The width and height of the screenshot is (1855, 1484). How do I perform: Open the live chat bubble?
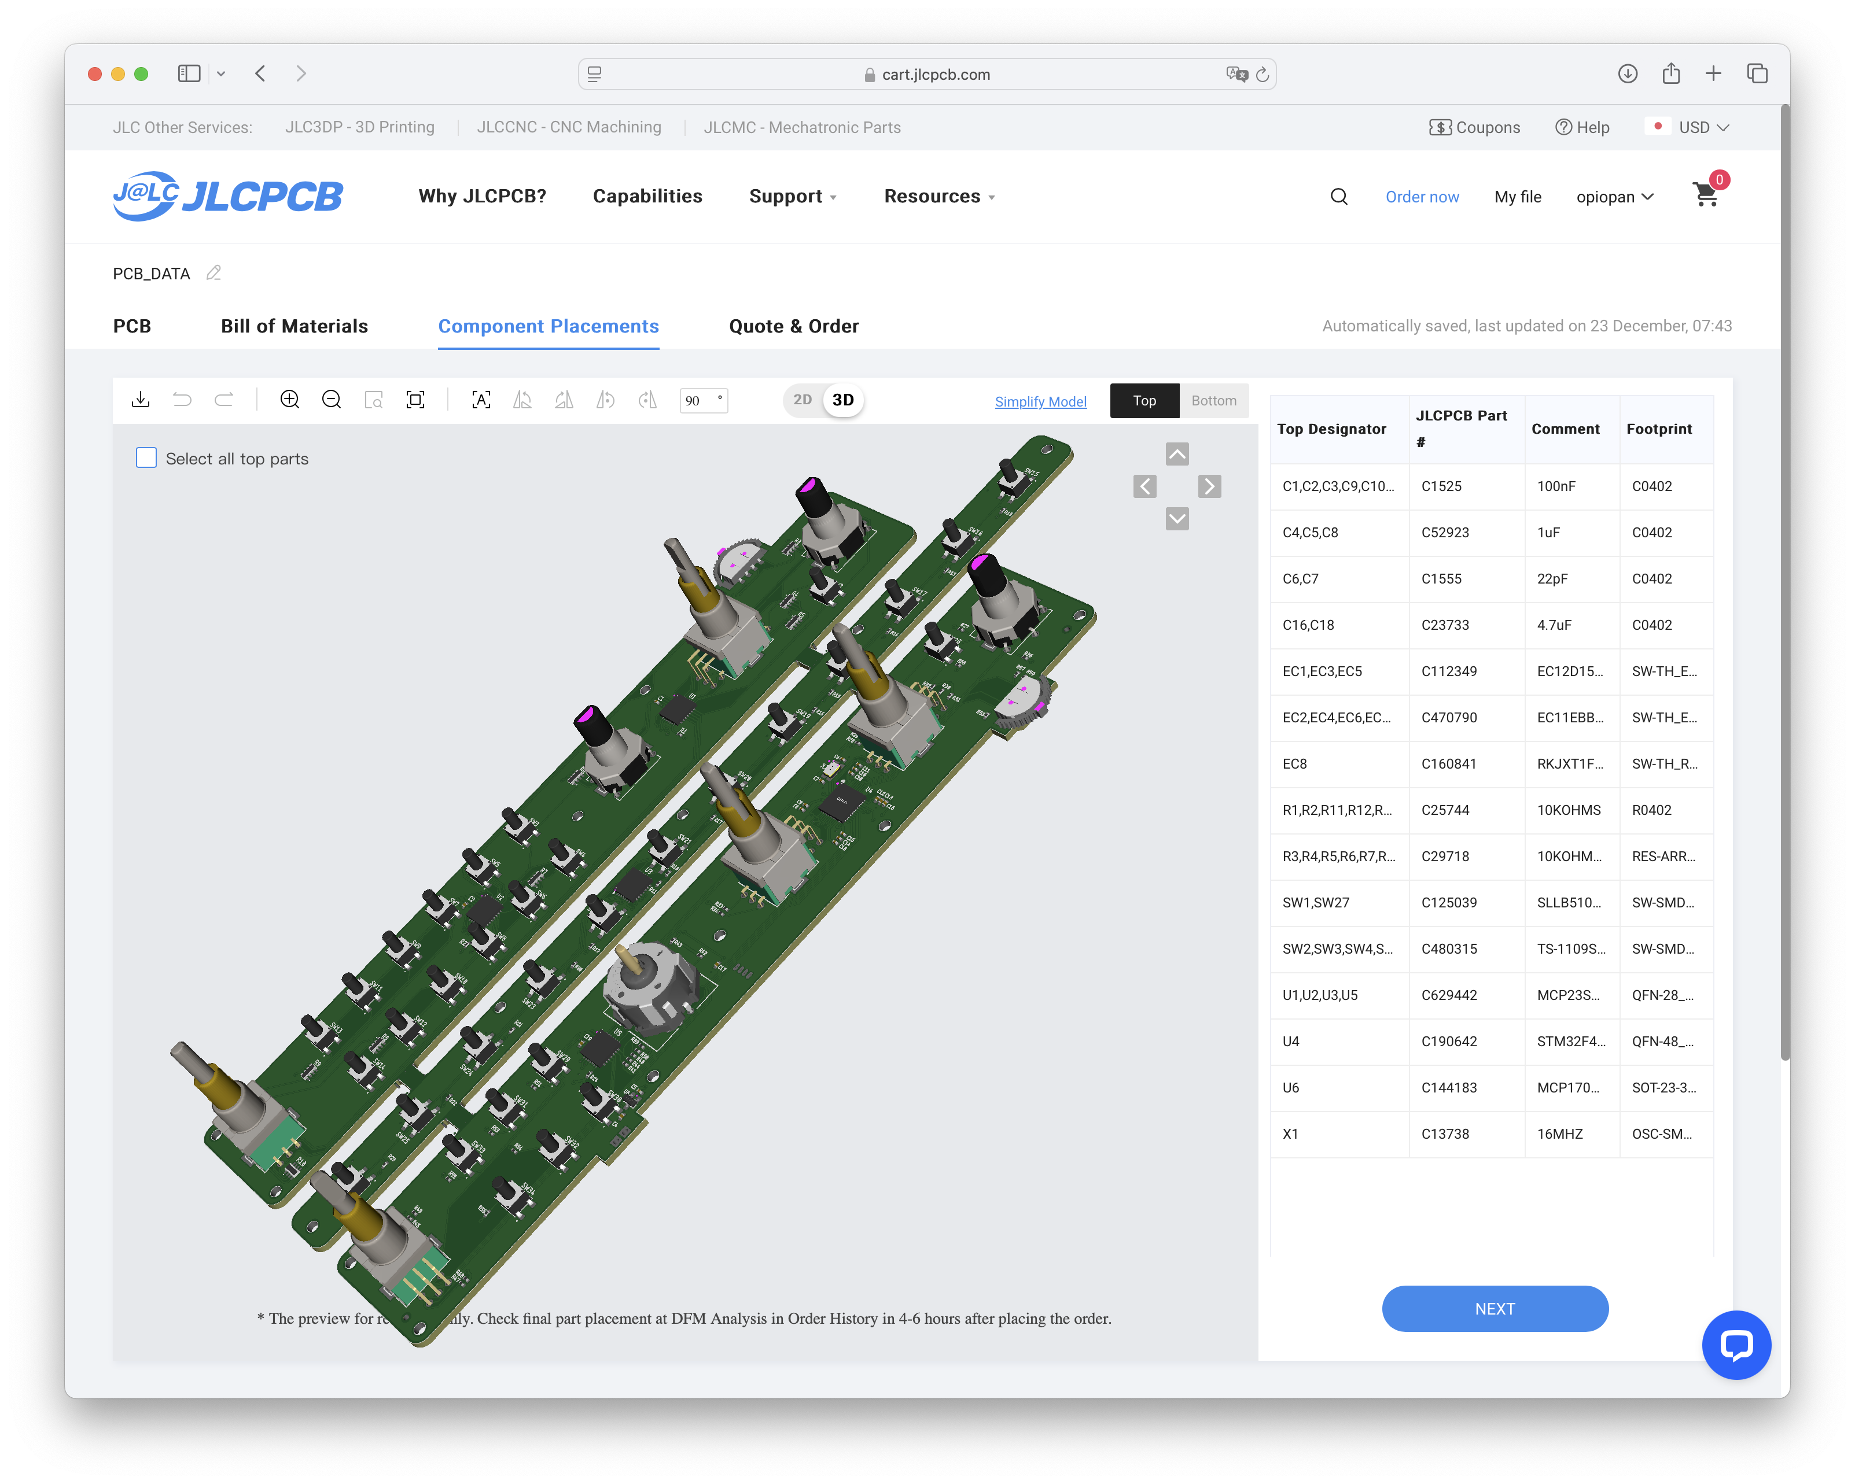click(1735, 1345)
